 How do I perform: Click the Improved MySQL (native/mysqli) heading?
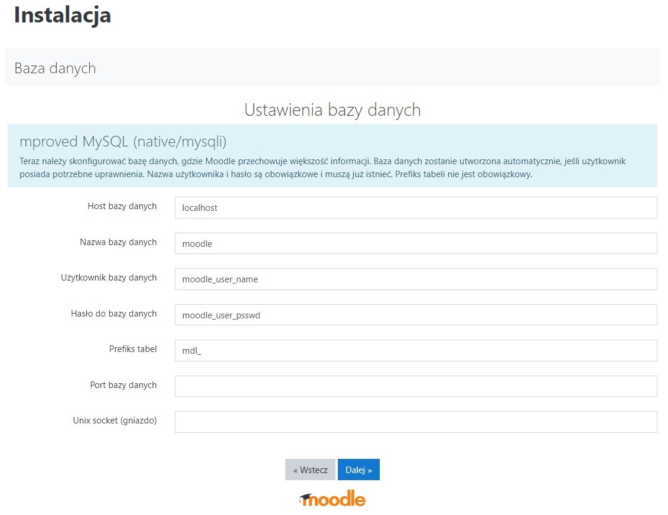click(123, 142)
